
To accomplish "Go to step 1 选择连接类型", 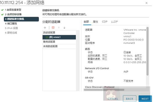I will point(13,10).
